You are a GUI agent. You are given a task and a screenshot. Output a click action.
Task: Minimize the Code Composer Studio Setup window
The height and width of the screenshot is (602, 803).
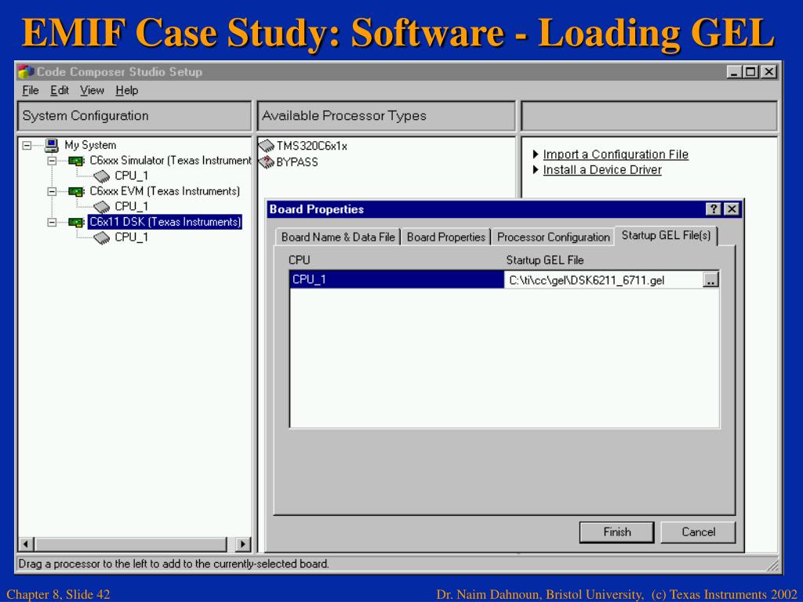(734, 72)
